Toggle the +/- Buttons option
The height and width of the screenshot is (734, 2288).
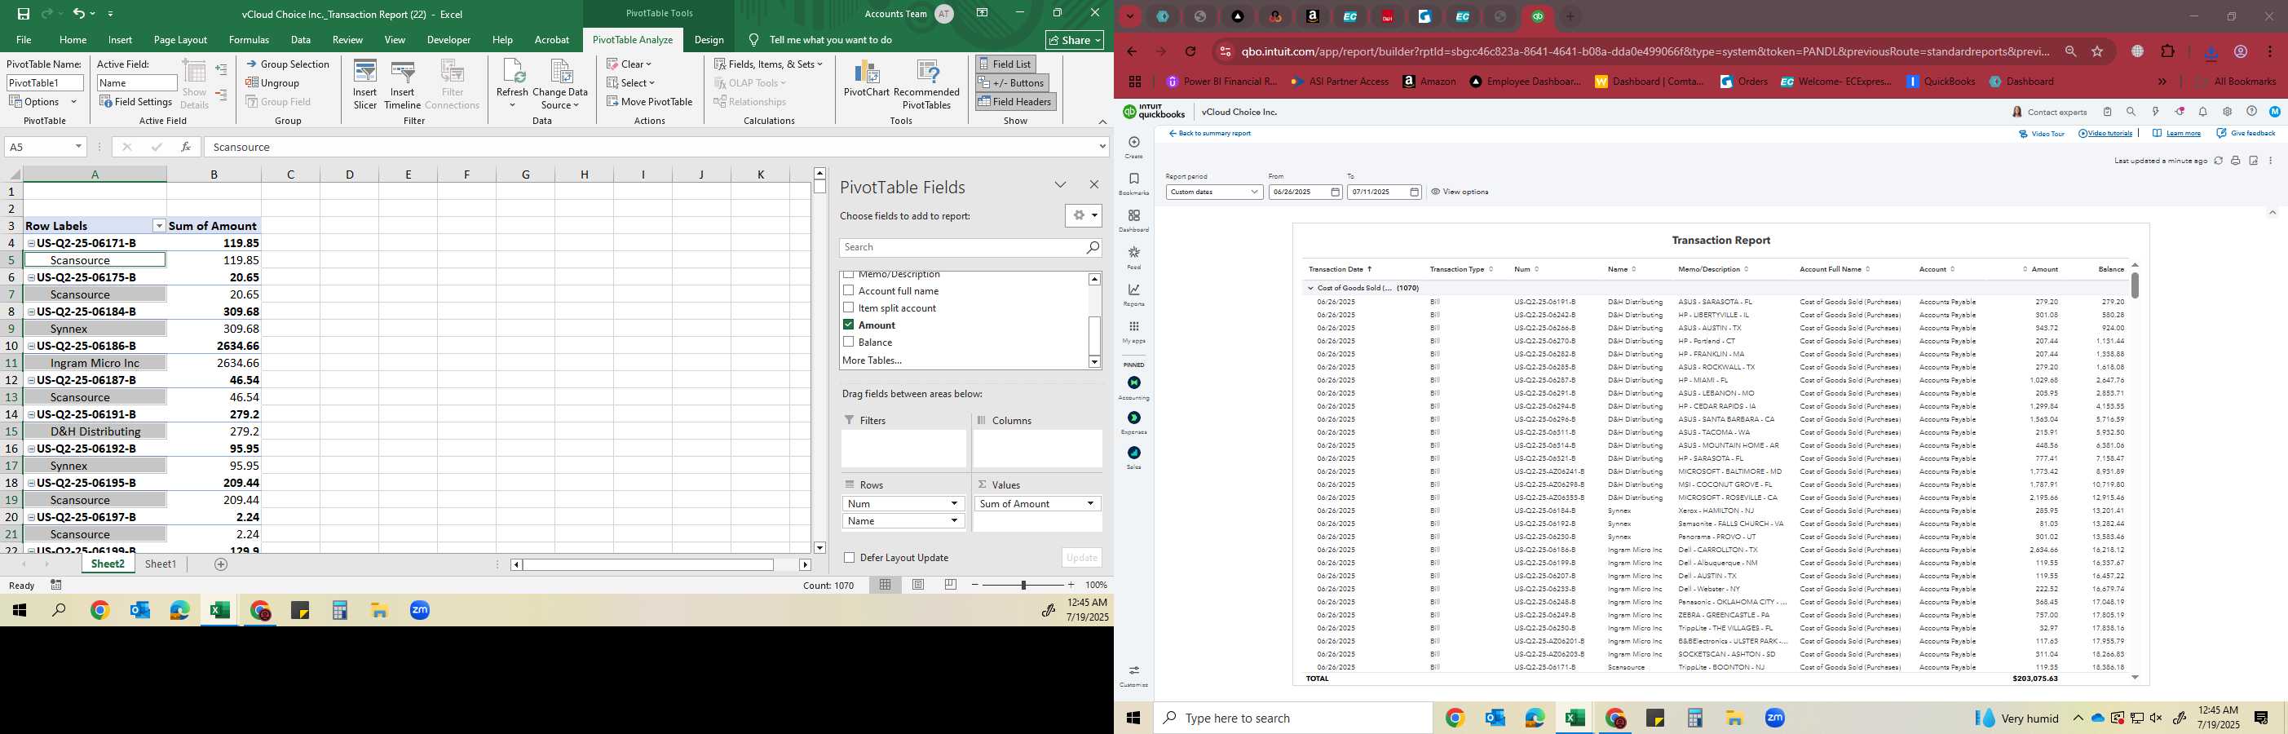[1012, 82]
